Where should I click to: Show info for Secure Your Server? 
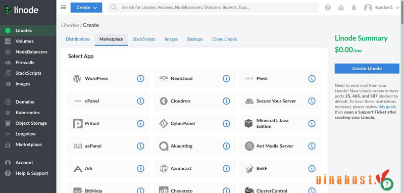pos(312,101)
